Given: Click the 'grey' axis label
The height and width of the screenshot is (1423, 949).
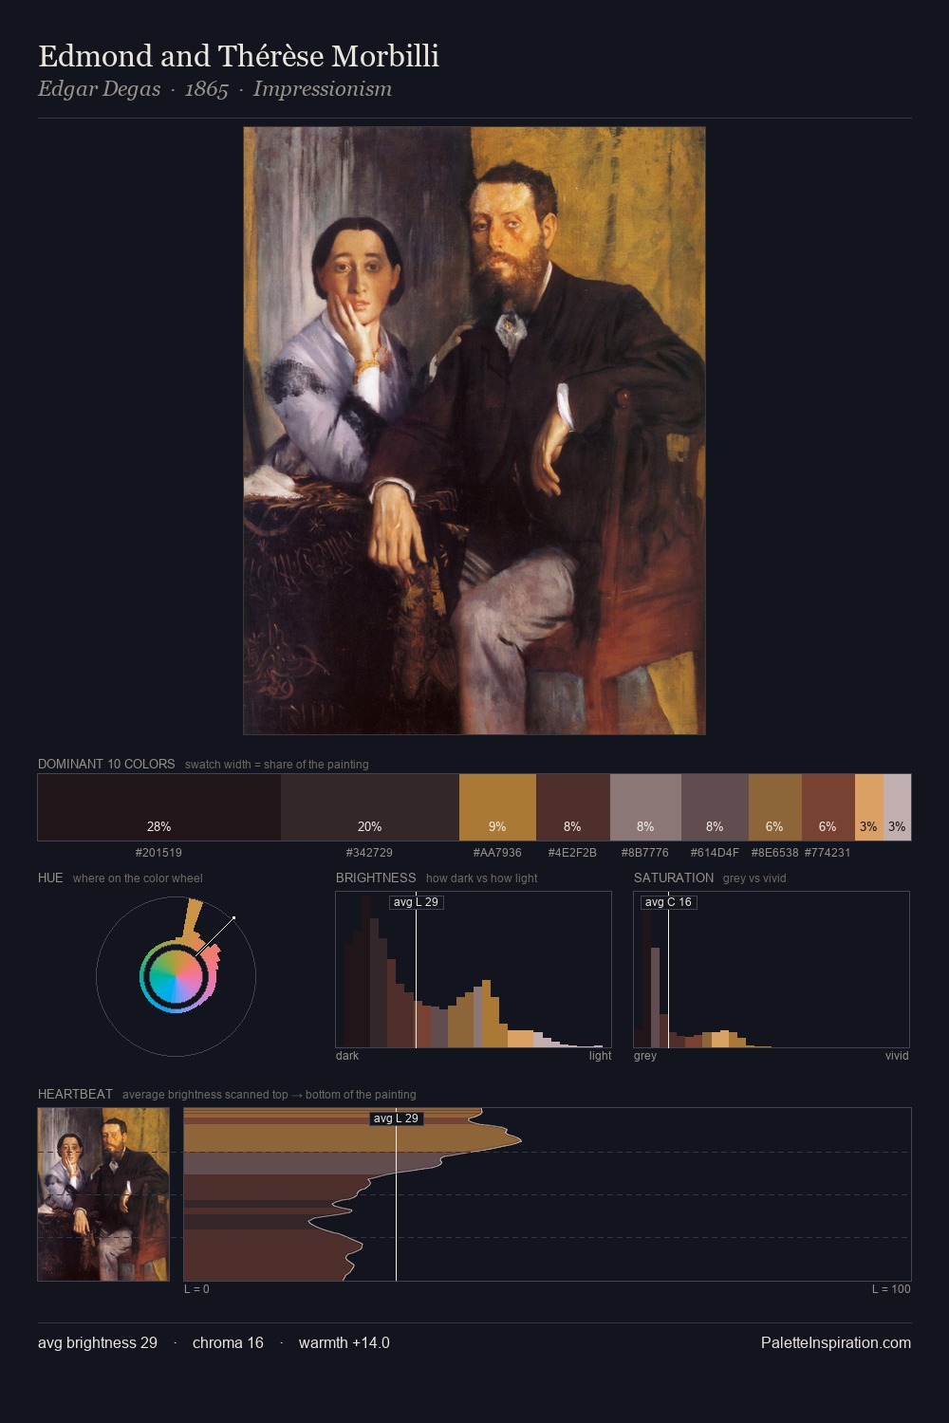Looking at the screenshot, I should (x=645, y=1056).
